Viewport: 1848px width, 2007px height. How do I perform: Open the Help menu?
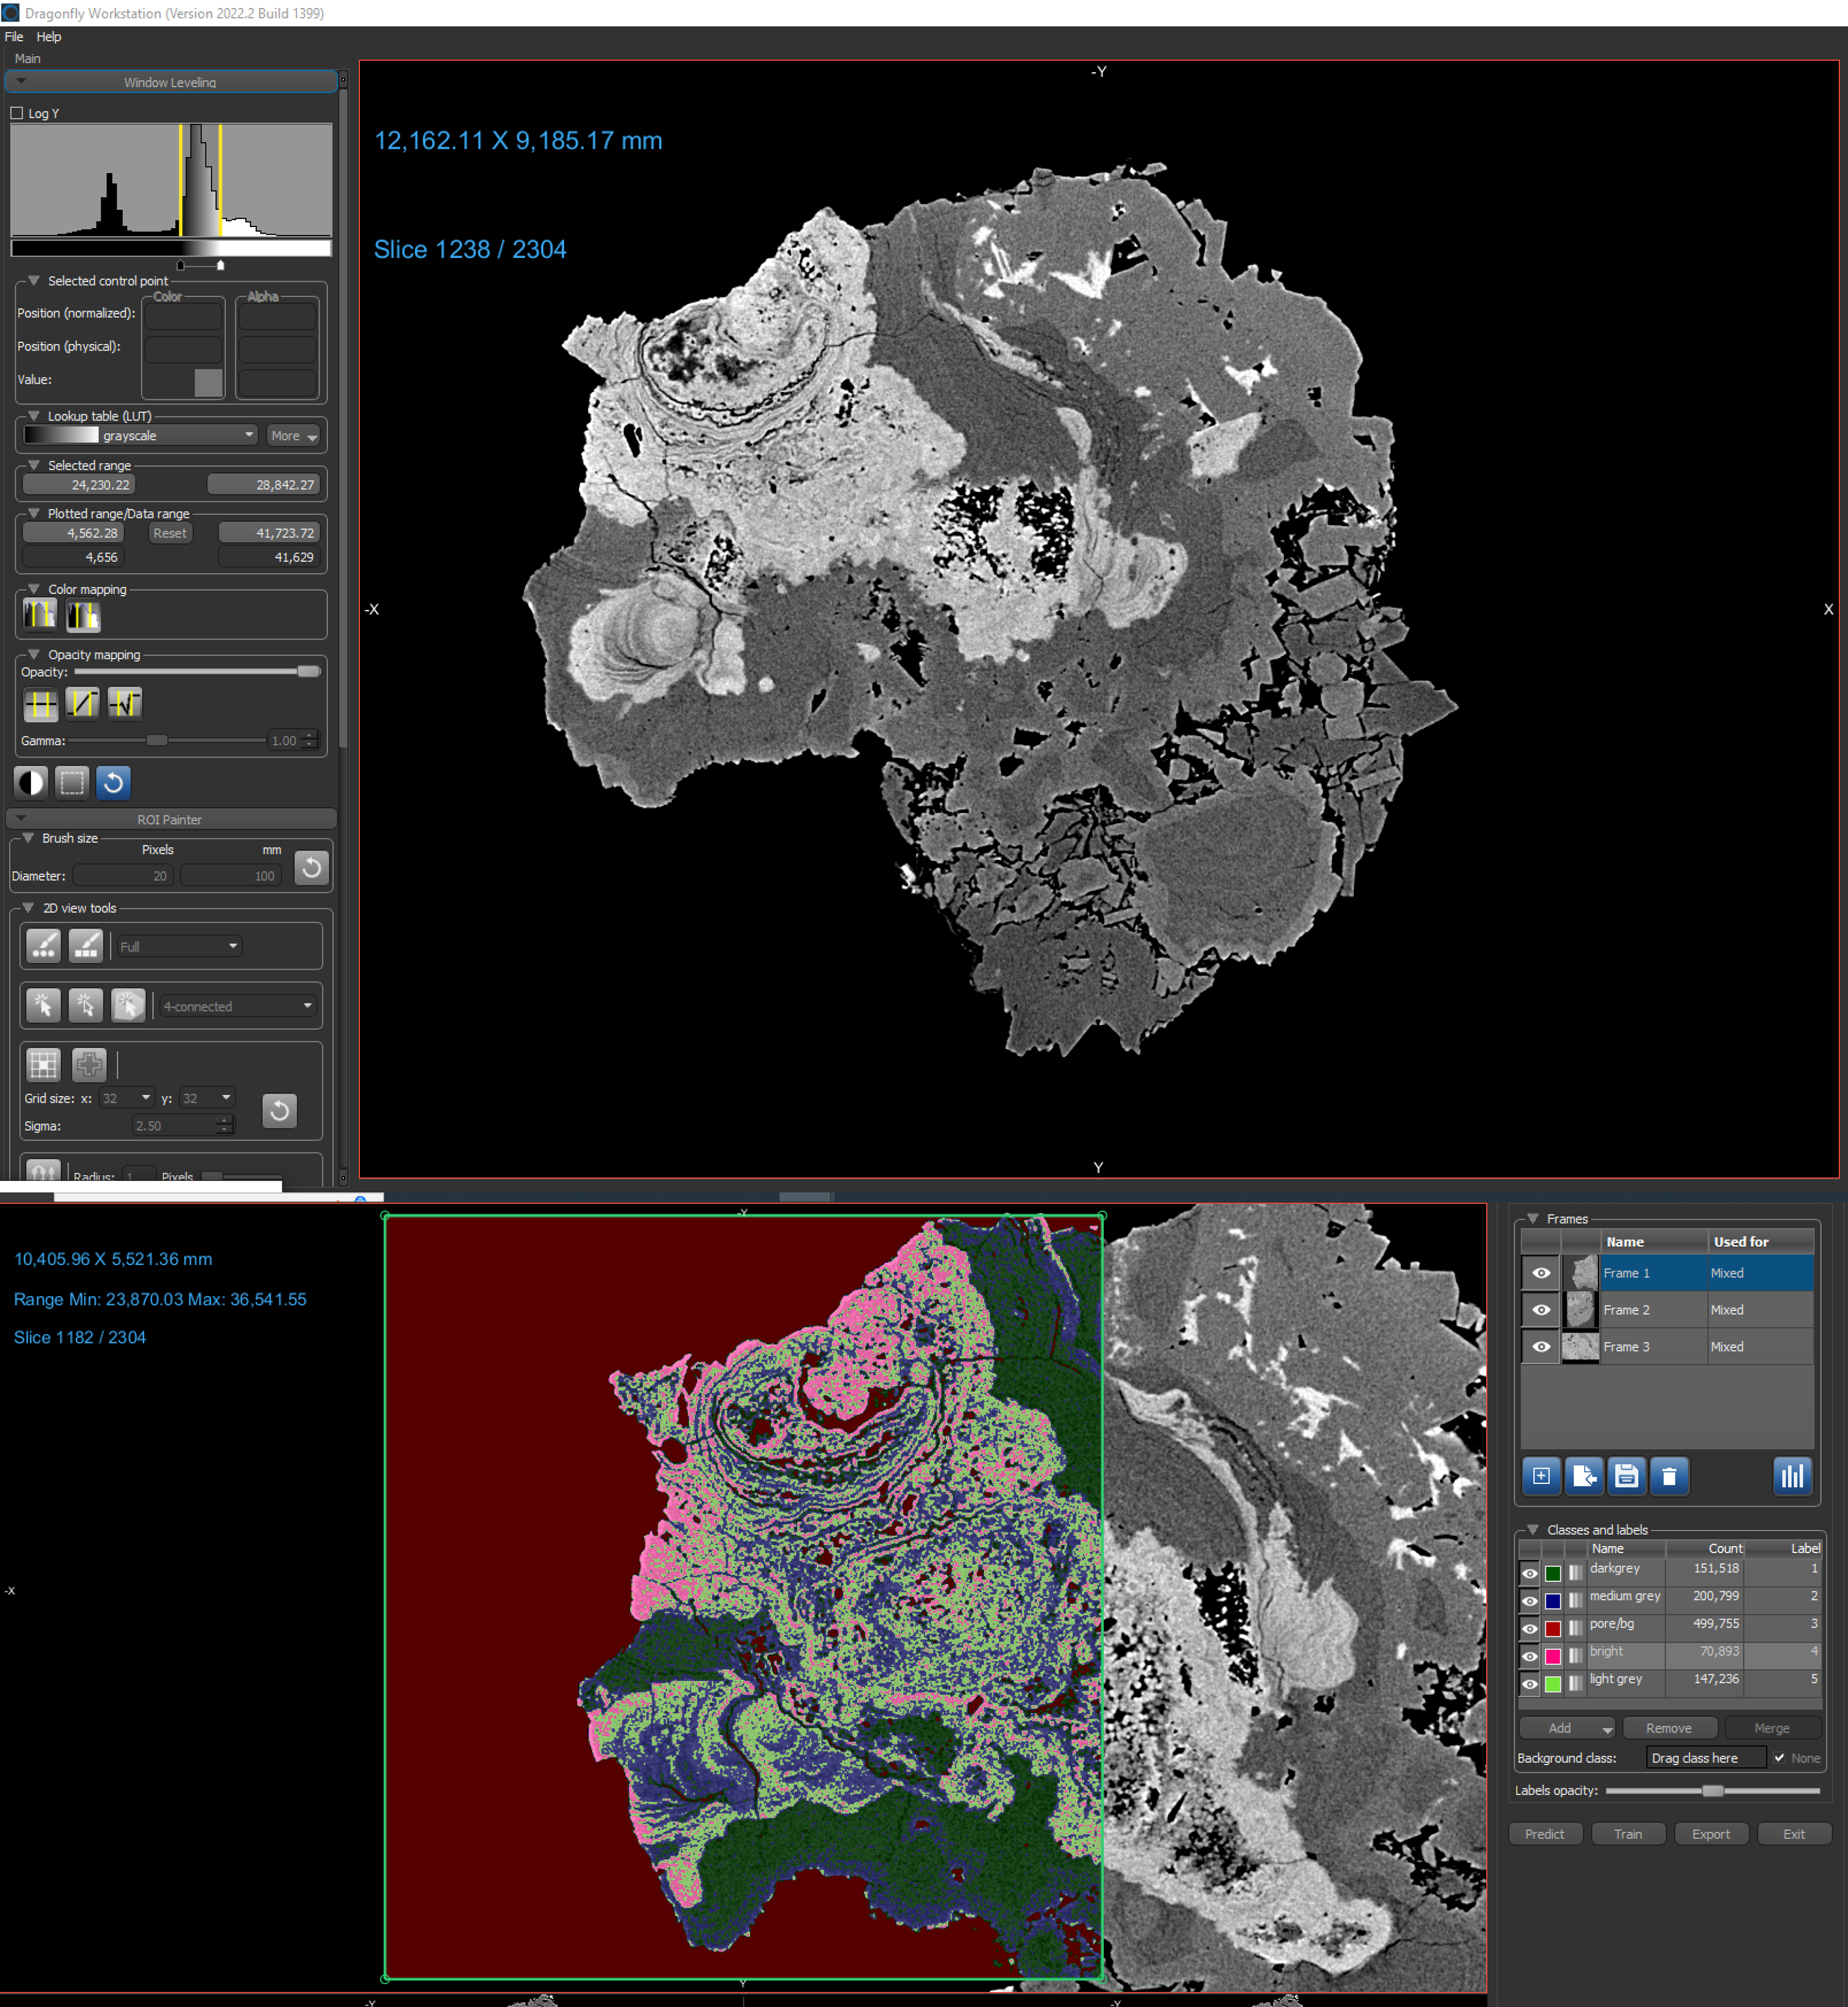pyautogui.click(x=49, y=37)
